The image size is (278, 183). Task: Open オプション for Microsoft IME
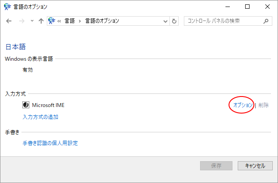tap(243, 105)
